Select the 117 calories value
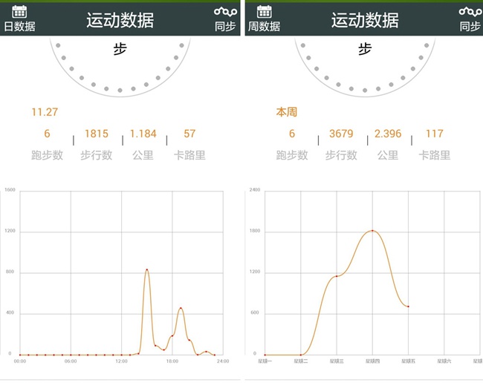The width and height of the screenshot is (483, 383). 435,134
